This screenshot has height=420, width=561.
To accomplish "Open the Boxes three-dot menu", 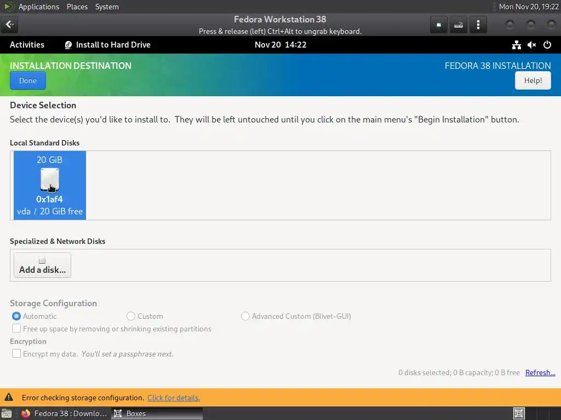I will (478, 25).
